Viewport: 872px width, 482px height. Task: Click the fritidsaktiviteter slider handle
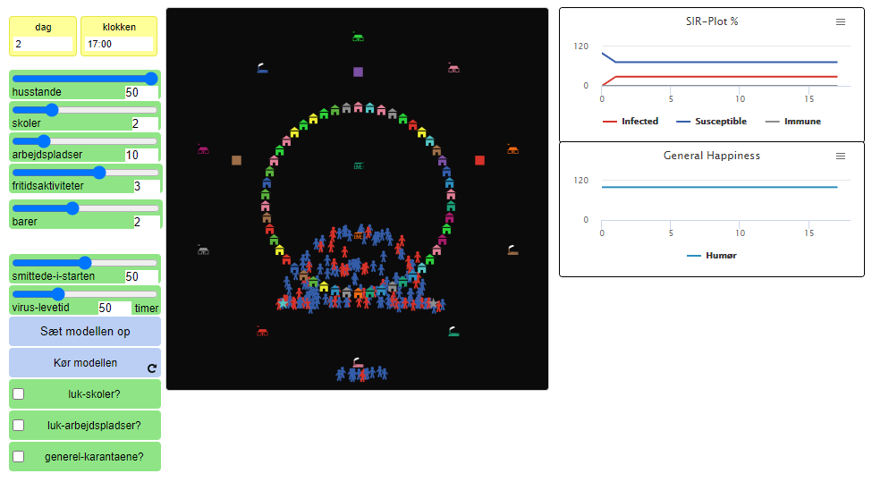pyautogui.click(x=99, y=173)
